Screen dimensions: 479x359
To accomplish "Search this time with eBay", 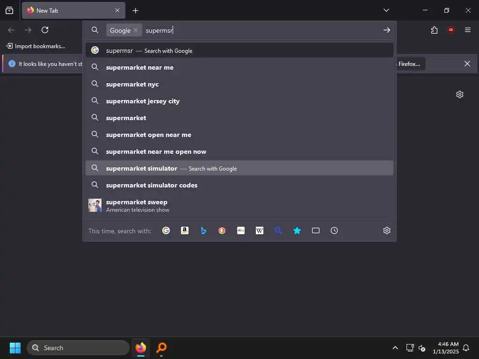I will pos(241,230).
